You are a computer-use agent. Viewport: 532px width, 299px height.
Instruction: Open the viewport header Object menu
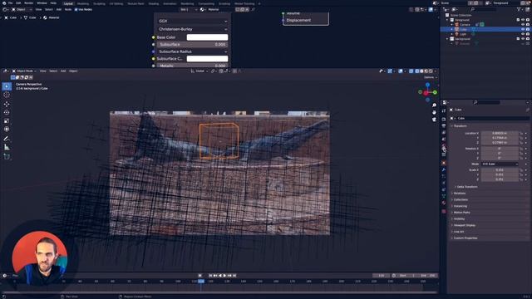[x=73, y=71]
